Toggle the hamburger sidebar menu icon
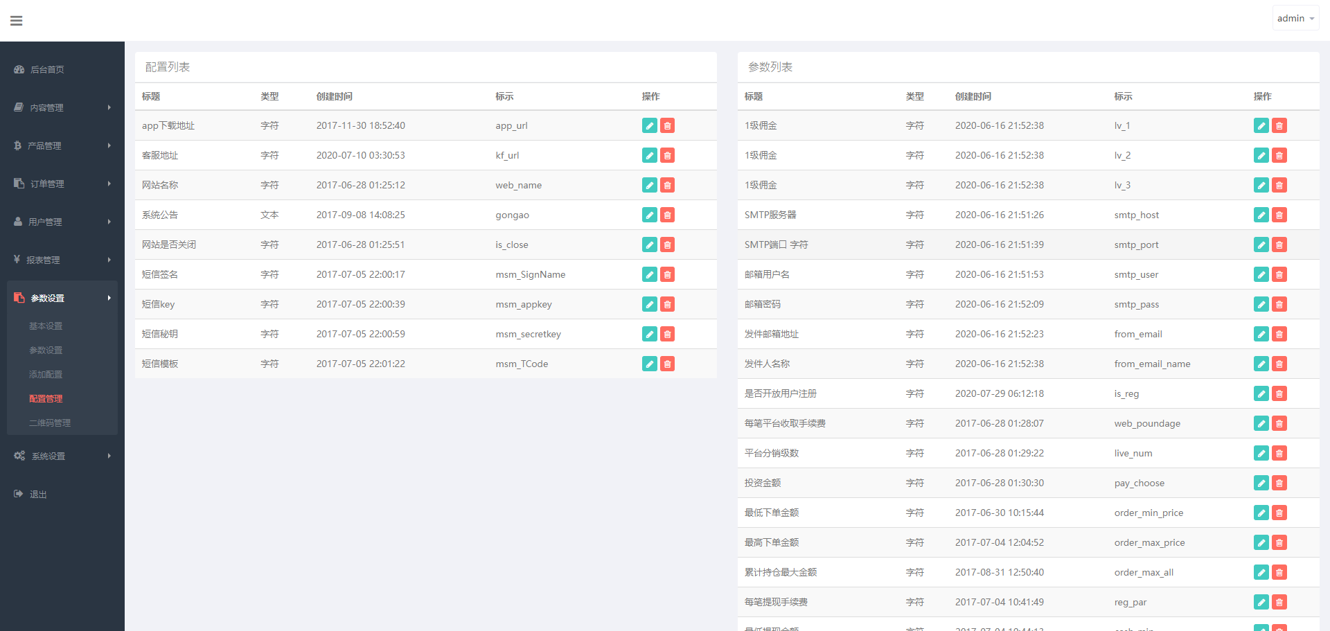This screenshot has width=1330, height=631. coord(17,21)
